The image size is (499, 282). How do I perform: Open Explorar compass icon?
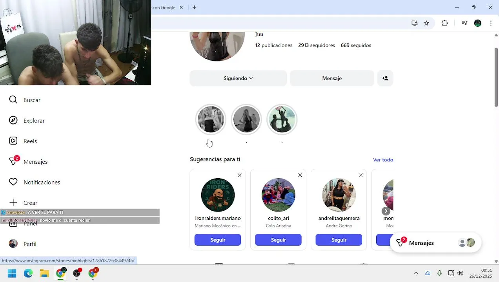click(13, 120)
